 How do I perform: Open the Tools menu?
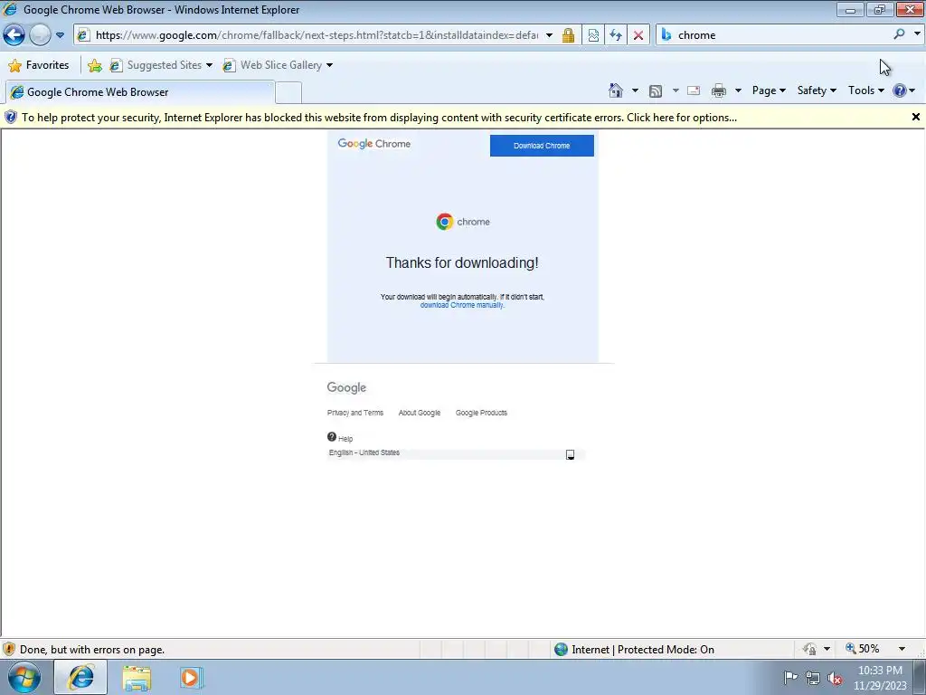coord(865,90)
